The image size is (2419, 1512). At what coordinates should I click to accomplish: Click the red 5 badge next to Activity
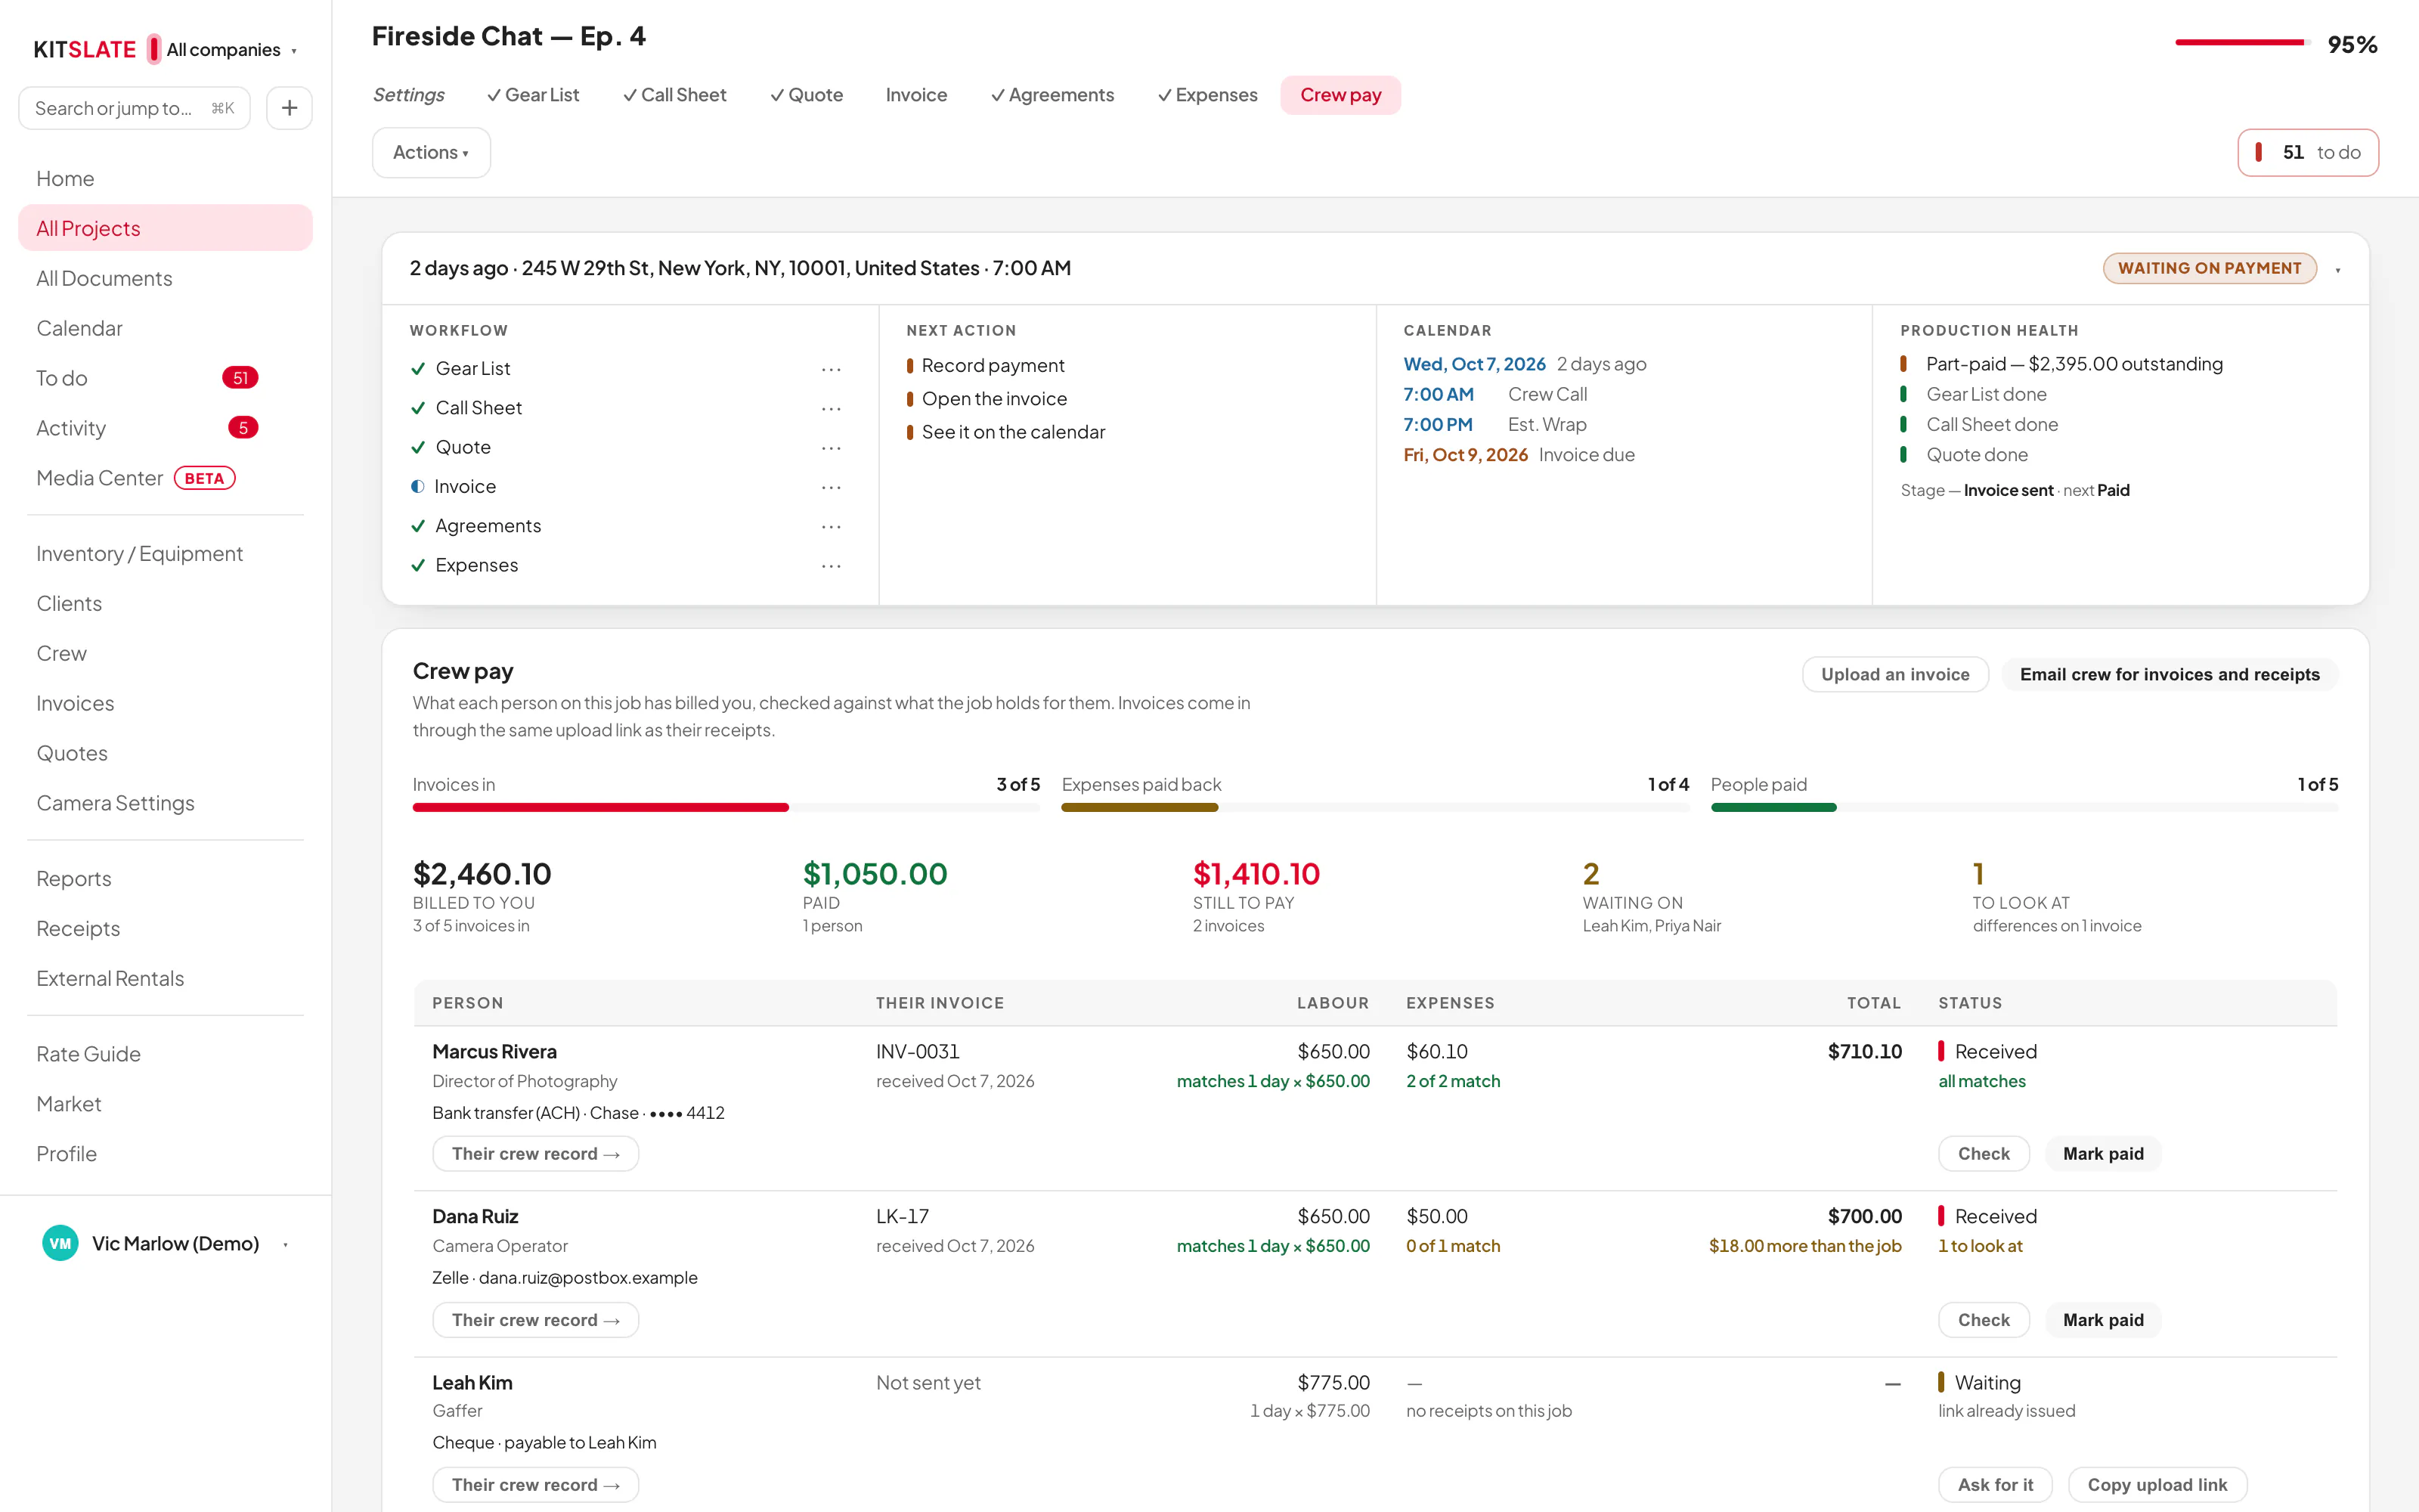(x=243, y=428)
